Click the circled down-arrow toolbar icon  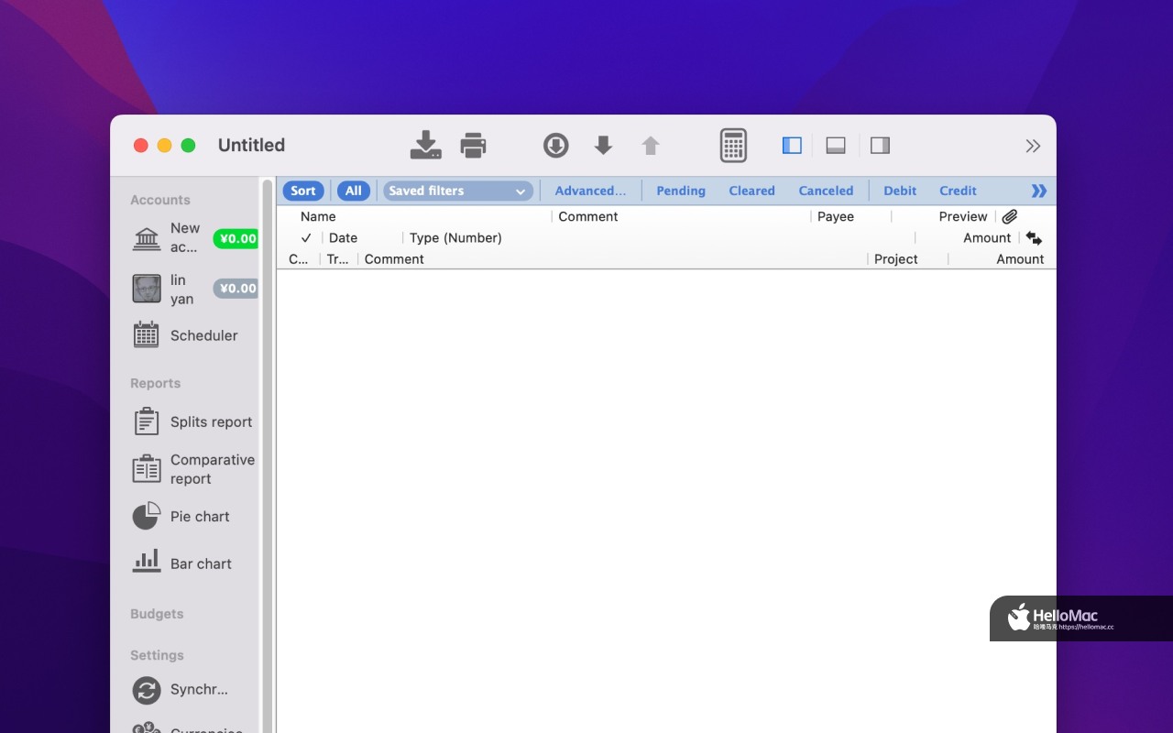pyautogui.click(x=556, y=145)
